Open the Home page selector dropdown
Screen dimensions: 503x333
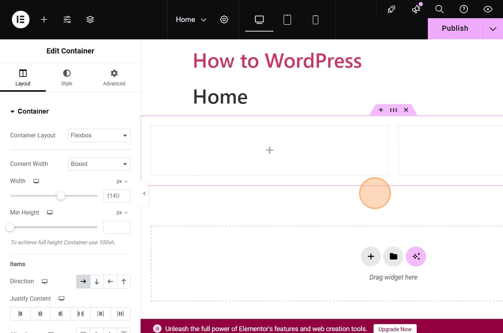click(x=191, y=20)
